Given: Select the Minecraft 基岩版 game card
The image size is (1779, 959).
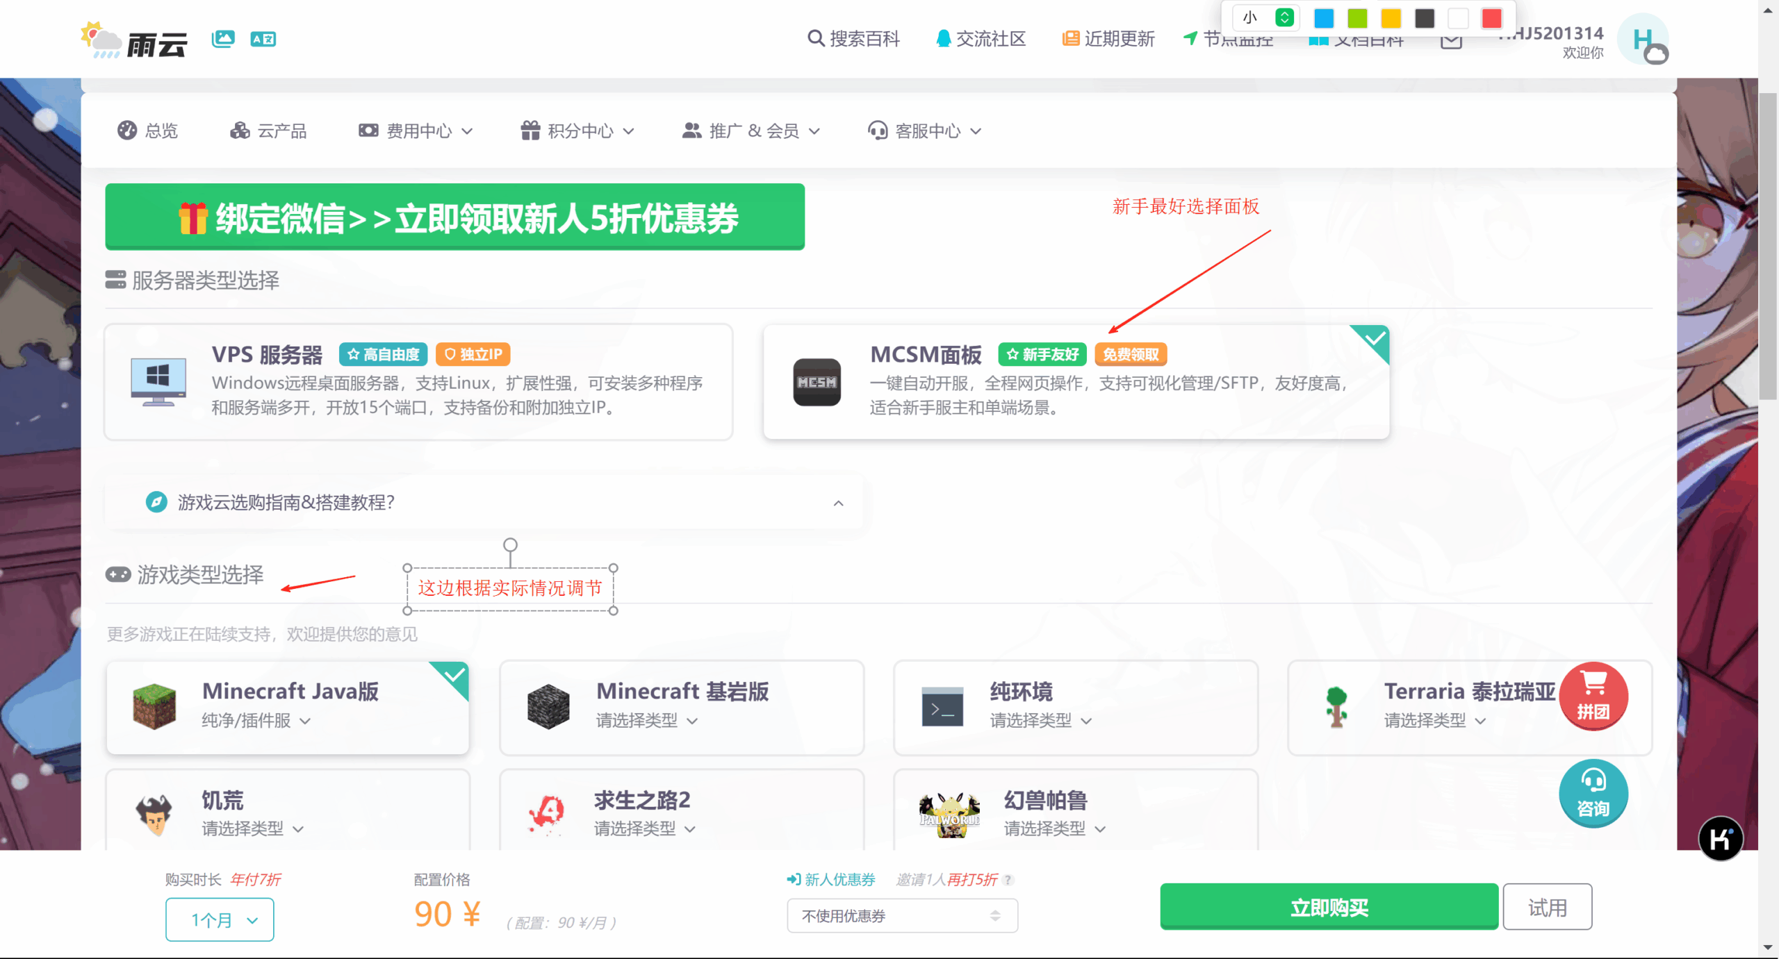Looking at the screenshot, I should click(x=682, y=707).
